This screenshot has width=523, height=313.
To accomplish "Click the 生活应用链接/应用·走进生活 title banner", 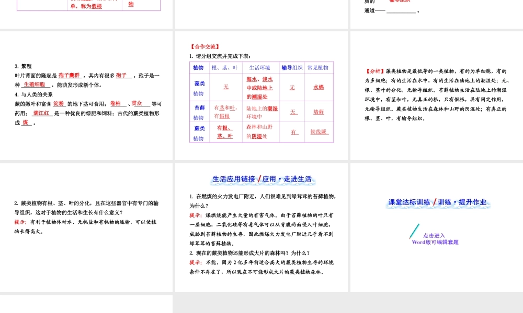I will coord(262,179).
